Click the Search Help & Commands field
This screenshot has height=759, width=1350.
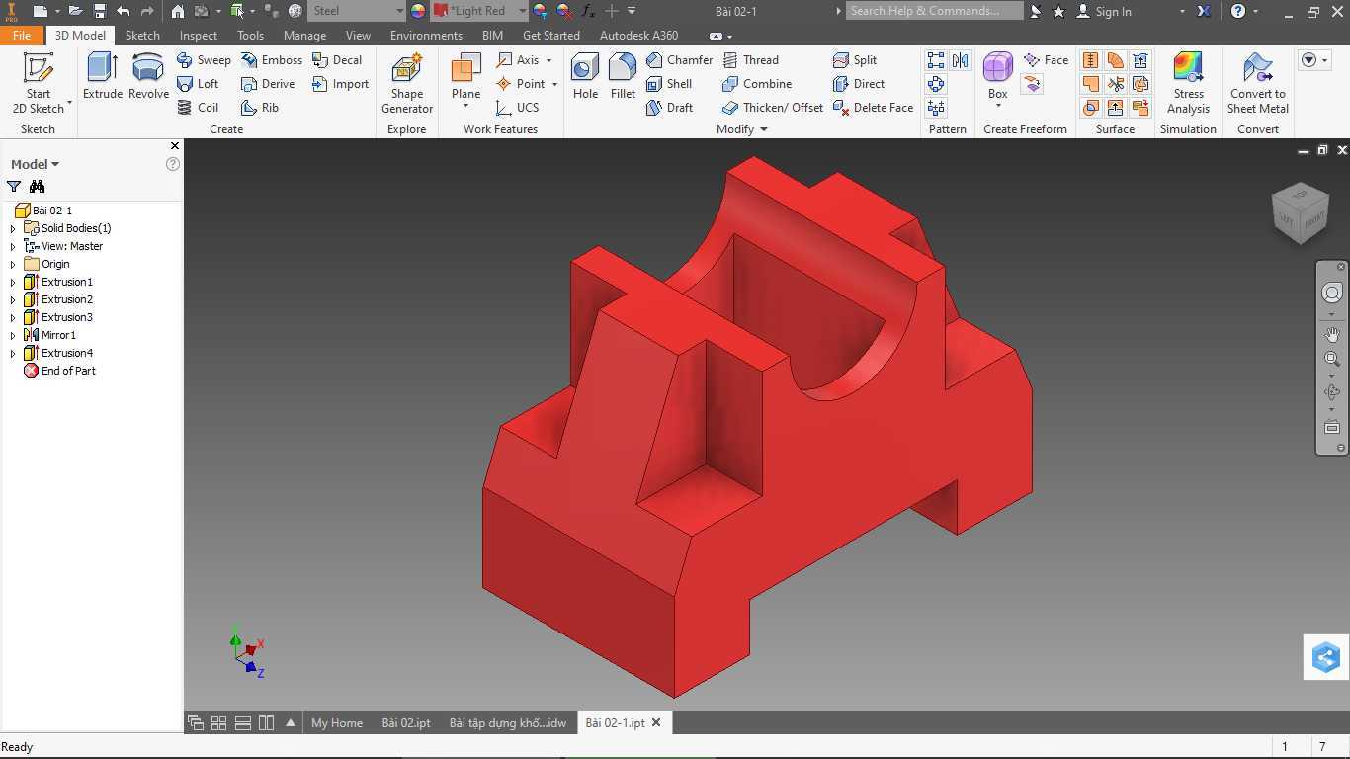click(x=934, y=11)
